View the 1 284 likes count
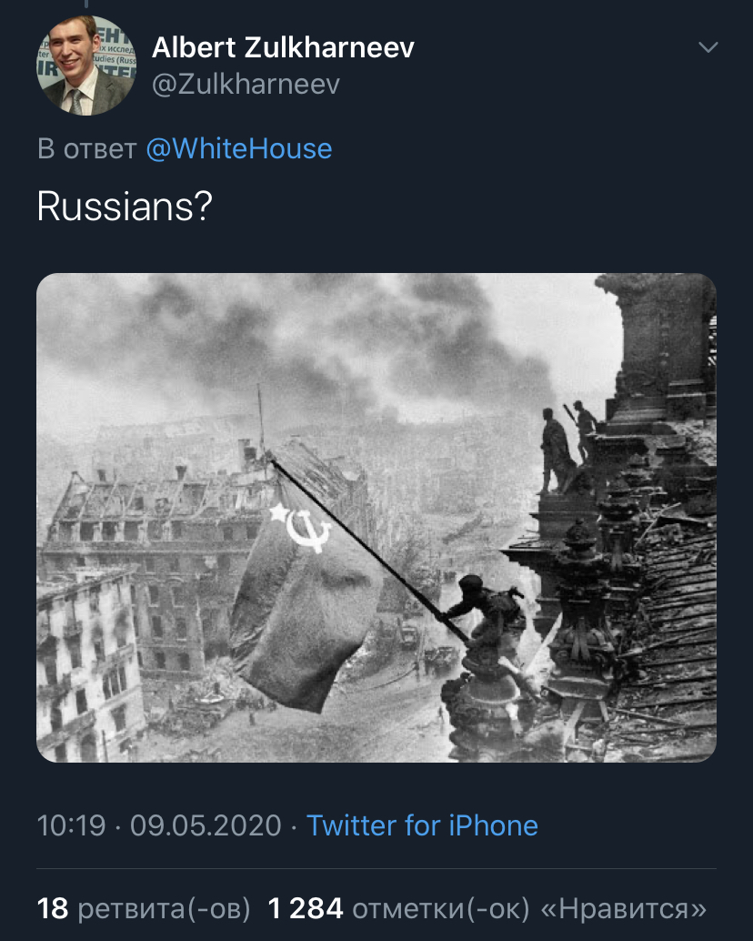This screenshot has height=941, width=753. (306, 907)
